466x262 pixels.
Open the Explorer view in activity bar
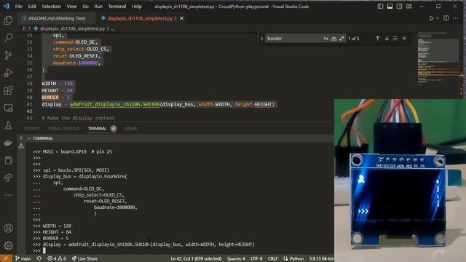8,20
